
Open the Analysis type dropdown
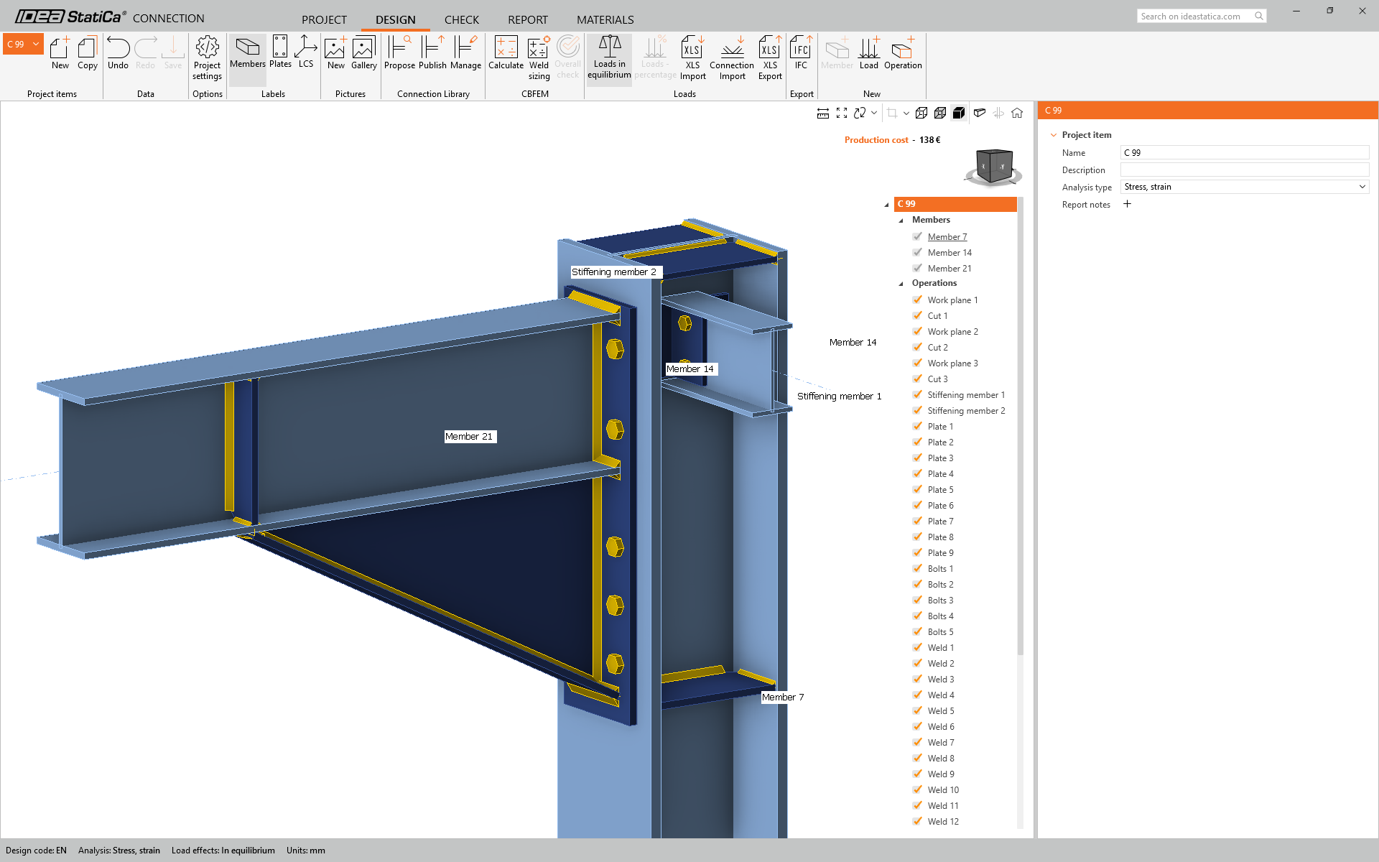pyautogui.click(x=1245, y=187)
